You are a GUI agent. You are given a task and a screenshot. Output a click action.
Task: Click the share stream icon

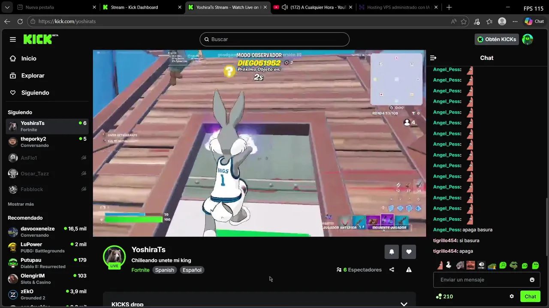(392, 269)
